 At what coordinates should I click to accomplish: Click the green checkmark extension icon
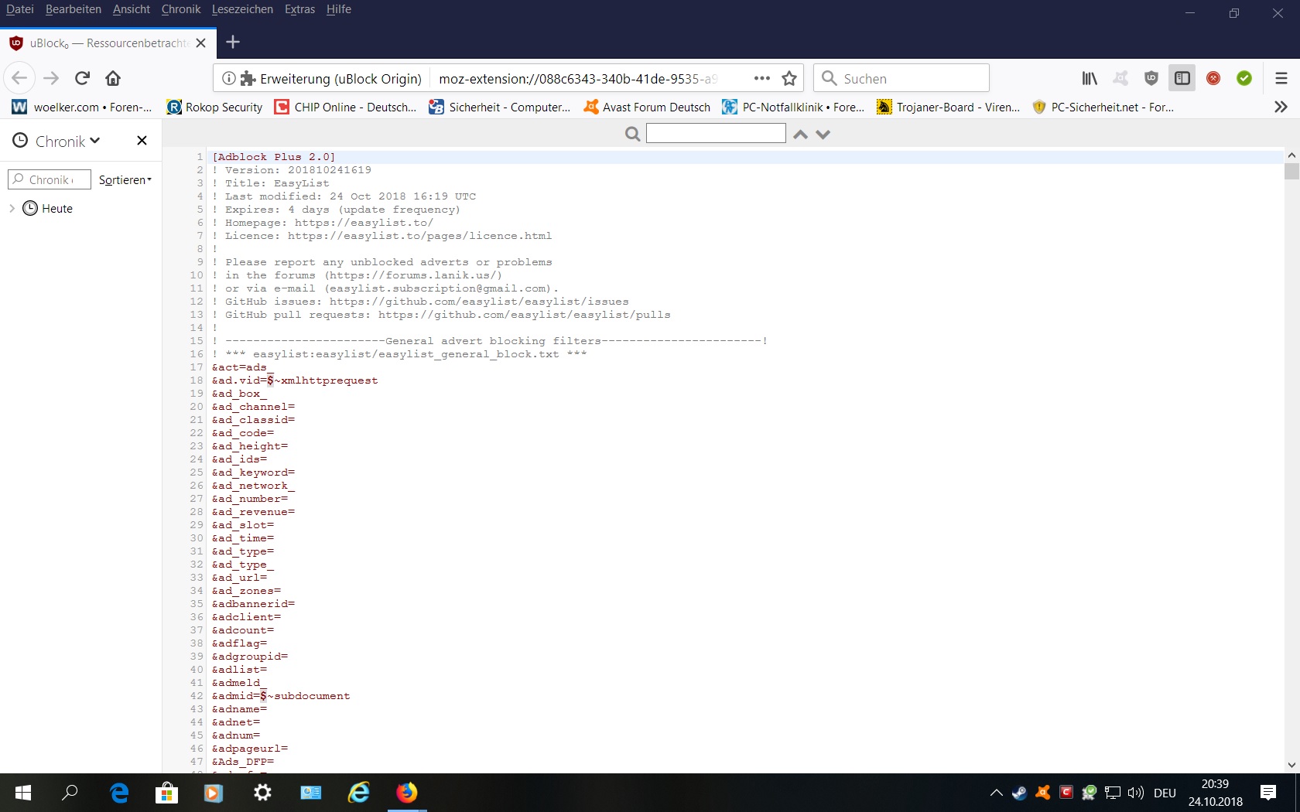[1244, 78]
